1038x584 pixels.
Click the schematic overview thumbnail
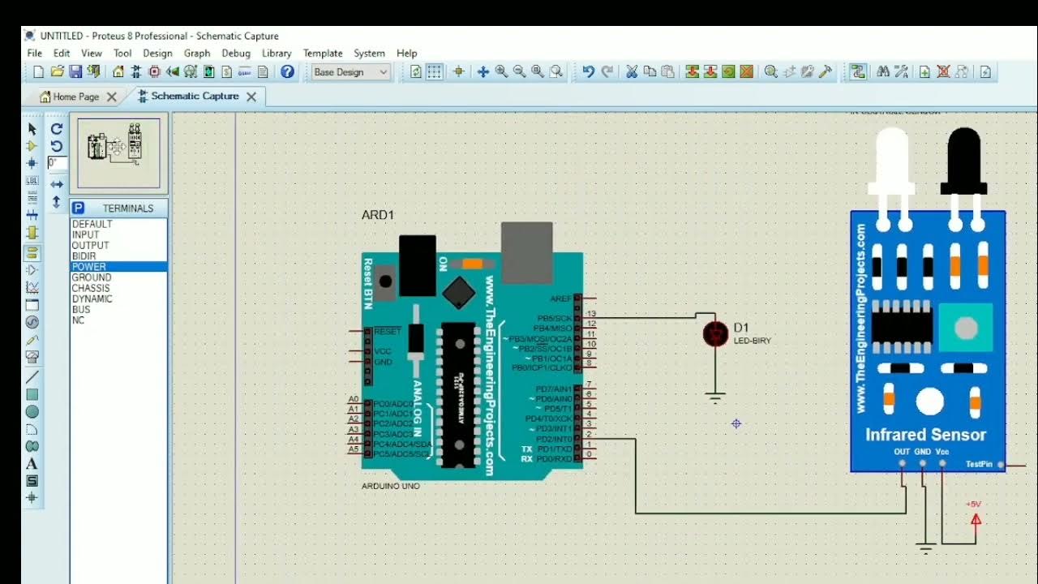point(119,152)
